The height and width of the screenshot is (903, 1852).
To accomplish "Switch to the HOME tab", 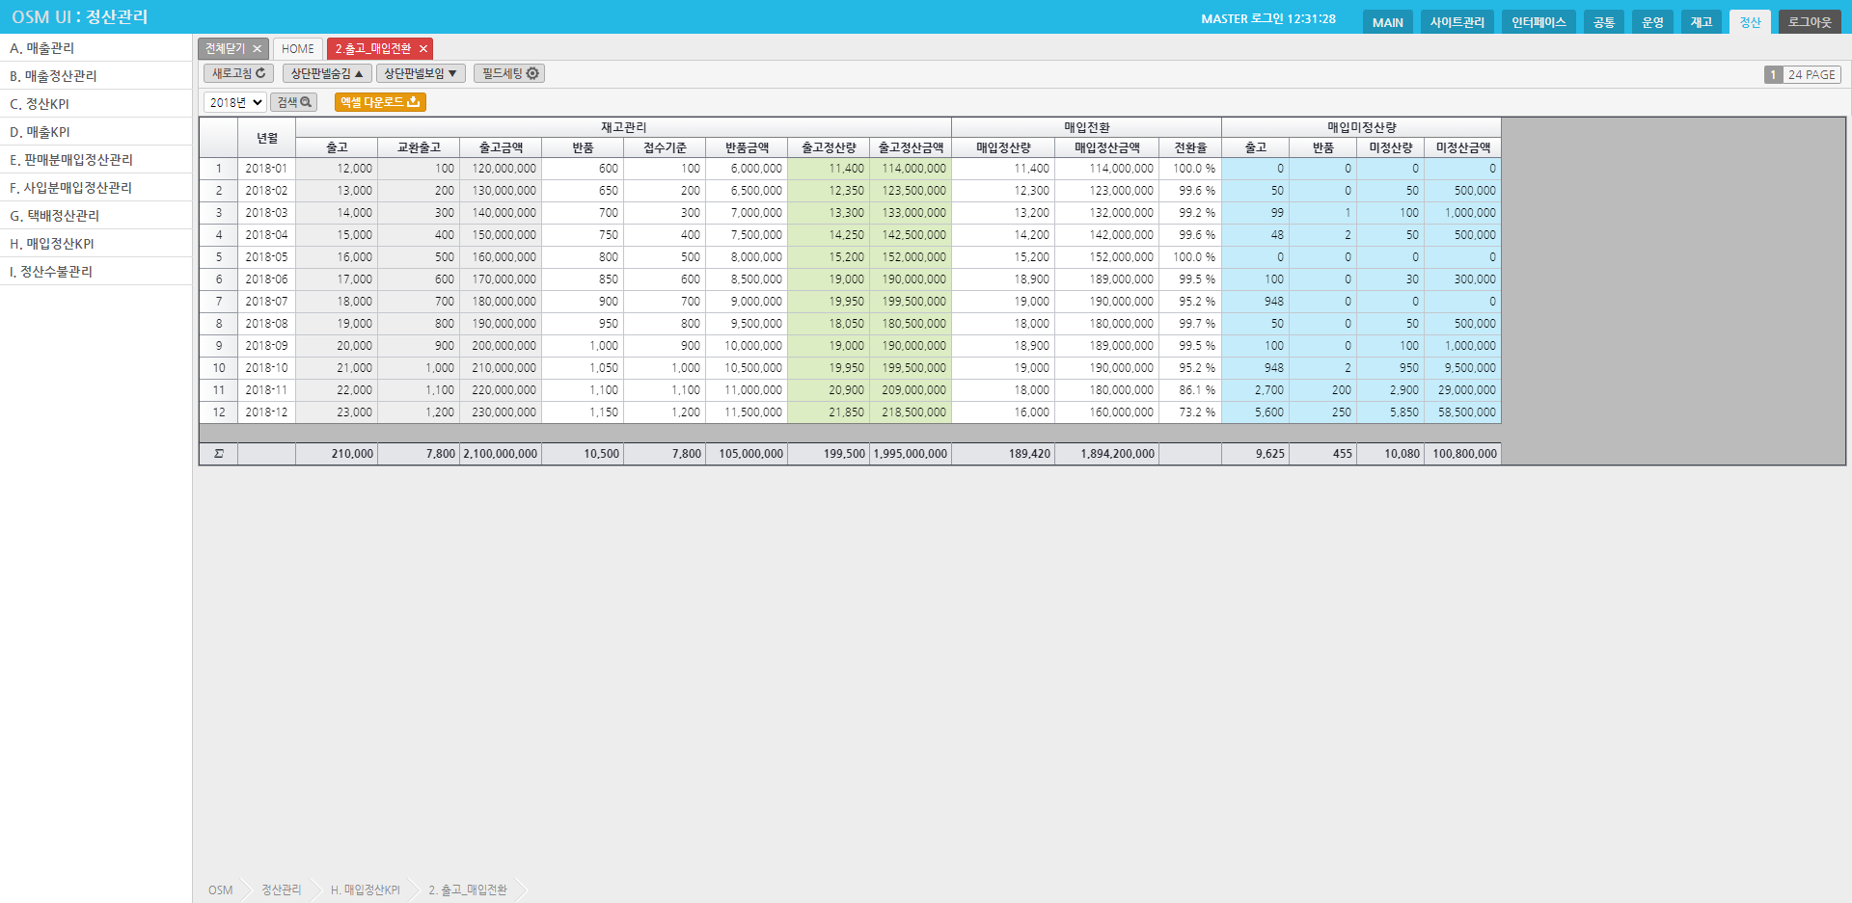I will pos(298,49).
